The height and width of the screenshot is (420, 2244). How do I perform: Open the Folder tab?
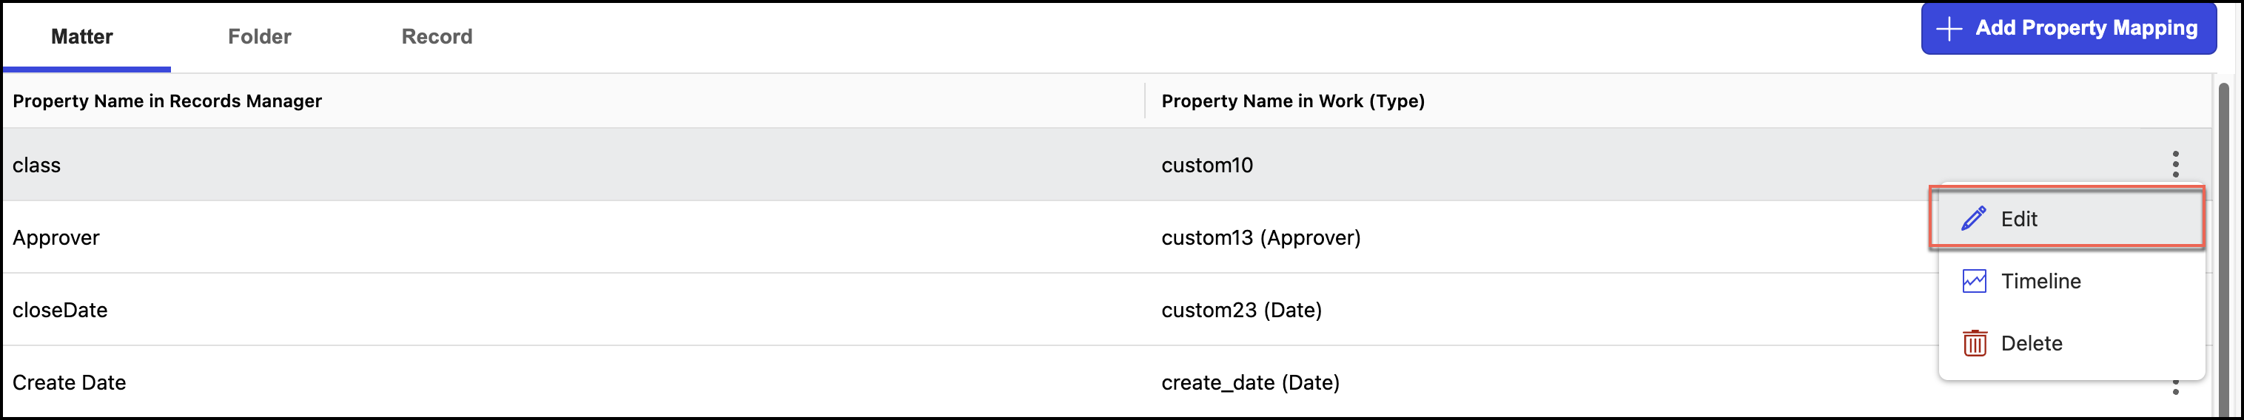click(260, 36)
